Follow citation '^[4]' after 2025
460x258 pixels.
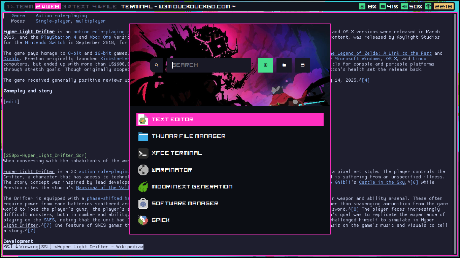point(364,80)
